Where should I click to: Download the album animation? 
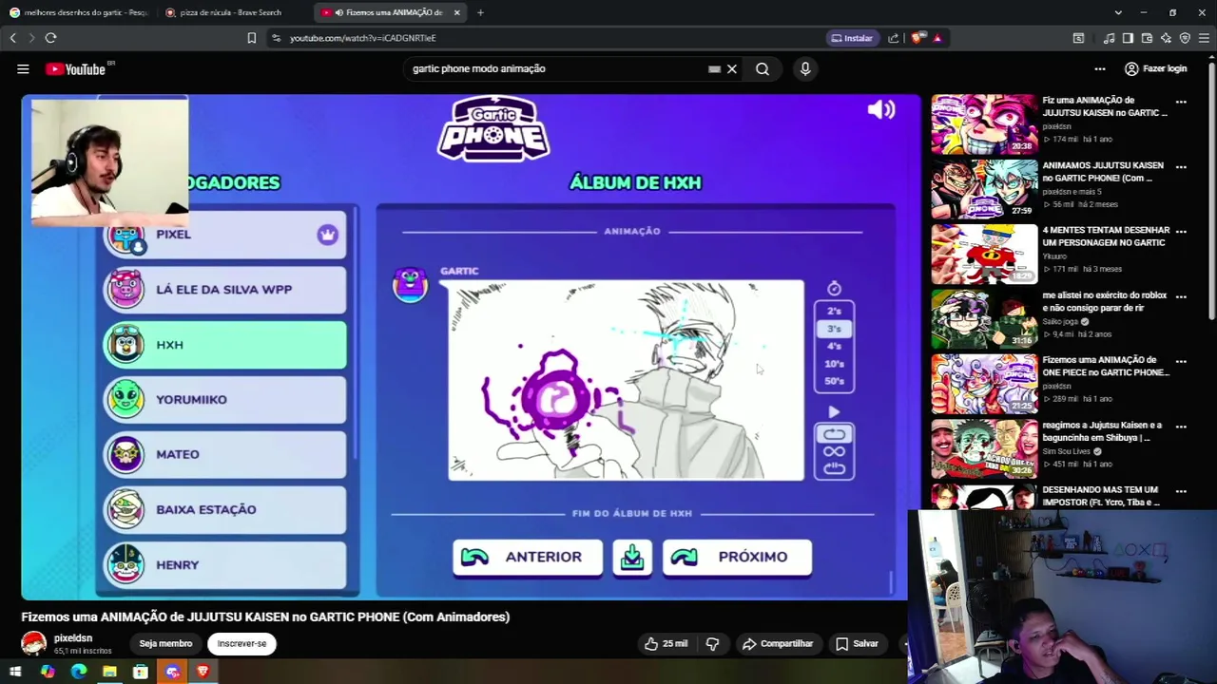click(x=632, y=558)
